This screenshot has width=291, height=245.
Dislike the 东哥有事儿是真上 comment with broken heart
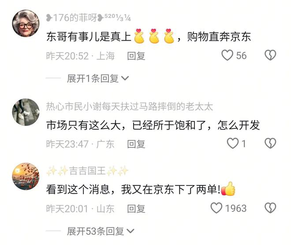[270, 55]
